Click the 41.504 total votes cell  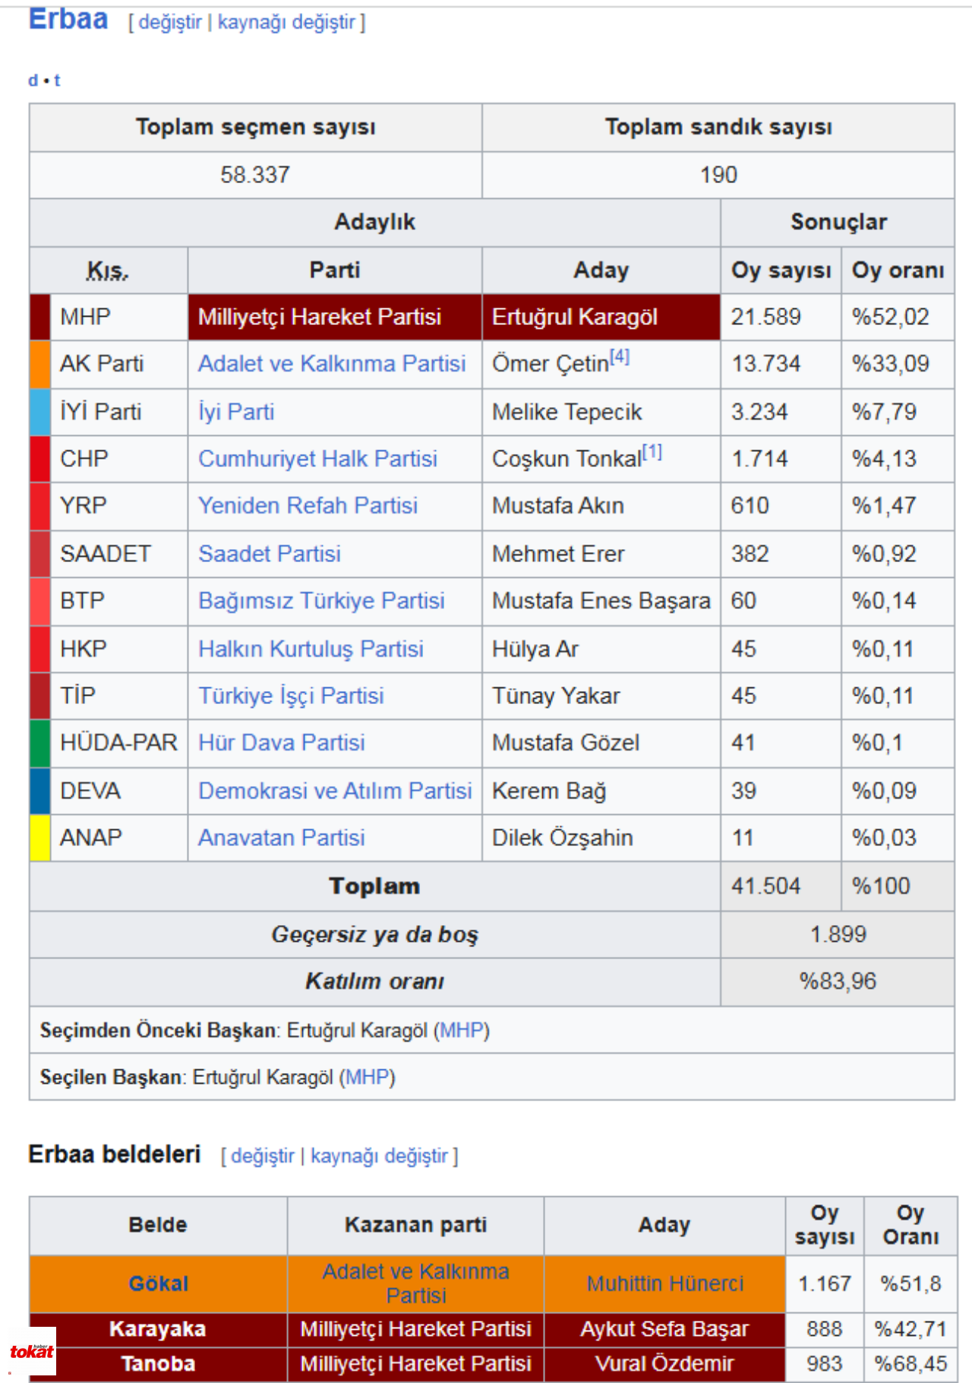781,886
